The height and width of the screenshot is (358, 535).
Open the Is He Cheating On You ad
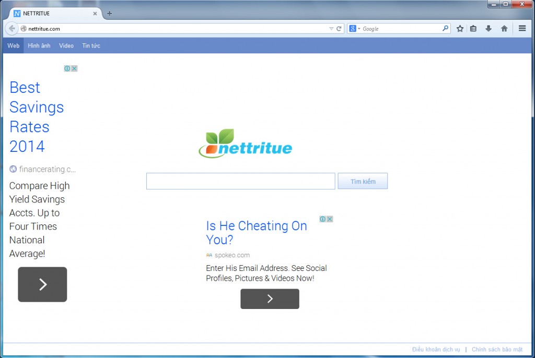pos(256,233)
